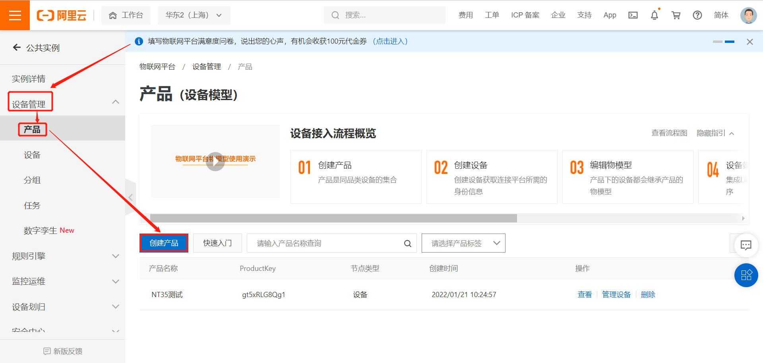Screen dimensions: 763x363
Task: Click 新版反馈 at the sidebar bottom
Action: pyautogui.click(x=63, y=351)
